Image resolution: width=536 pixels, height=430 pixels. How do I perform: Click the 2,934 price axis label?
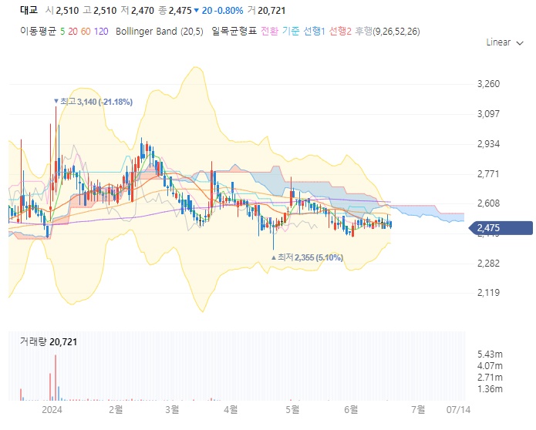488,144
